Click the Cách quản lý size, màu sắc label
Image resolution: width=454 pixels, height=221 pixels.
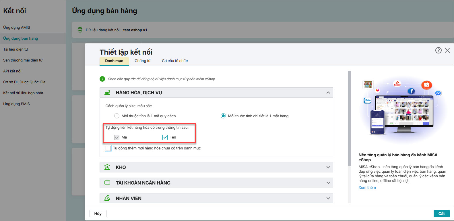(129, 106)
